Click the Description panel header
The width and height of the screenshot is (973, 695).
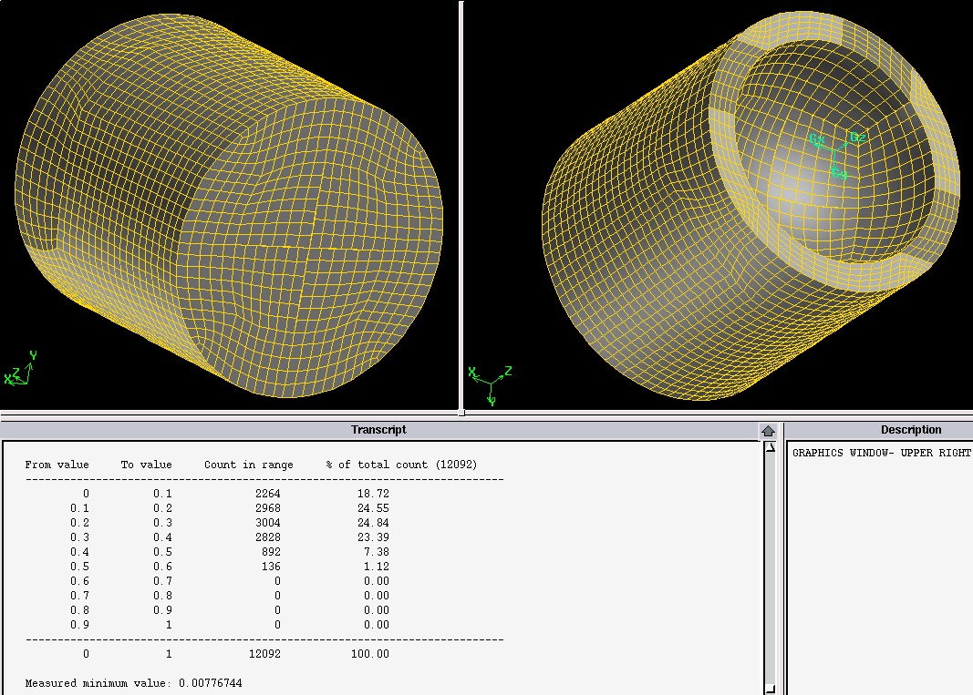point(910,430)
